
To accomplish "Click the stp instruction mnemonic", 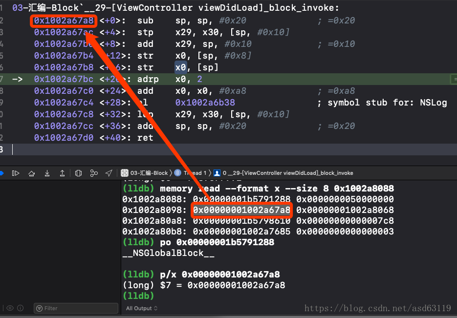I will click(145, 32).
